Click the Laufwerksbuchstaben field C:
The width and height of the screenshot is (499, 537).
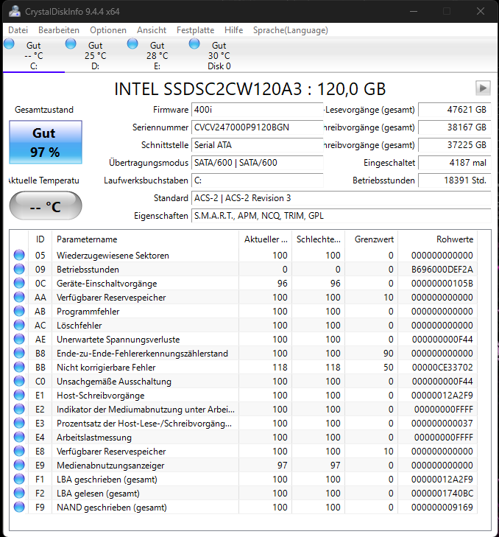coord(257,180)
